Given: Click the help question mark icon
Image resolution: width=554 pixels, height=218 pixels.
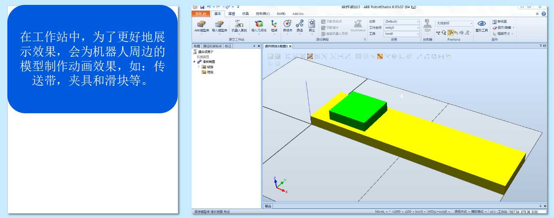Looking at the screenshot, I should tap(544, 14).
